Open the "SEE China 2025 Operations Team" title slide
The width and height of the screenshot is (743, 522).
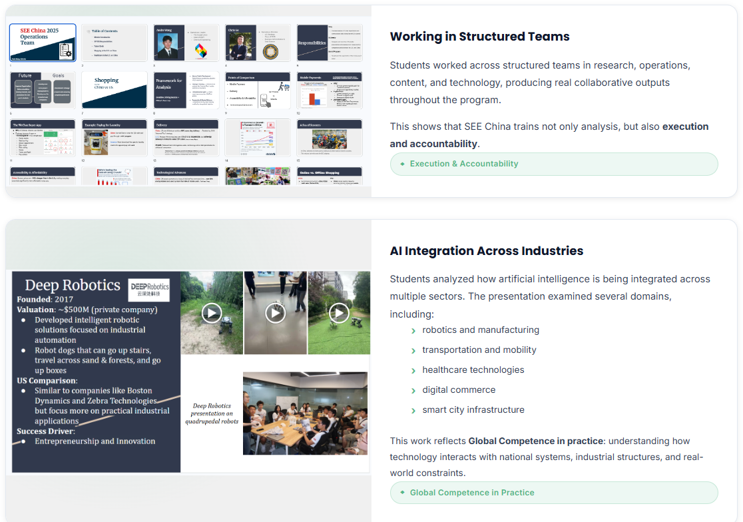(x=43, y=43)
